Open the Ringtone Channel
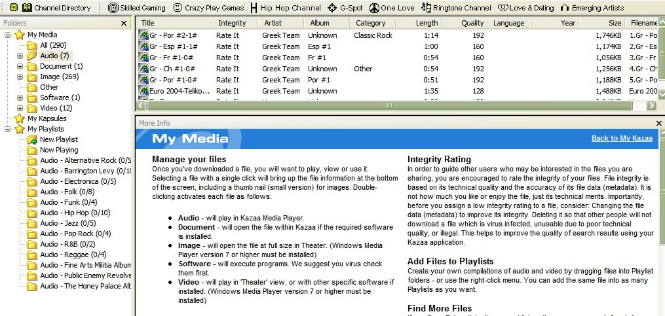This screenshot has height=316, width=665. 457,8
